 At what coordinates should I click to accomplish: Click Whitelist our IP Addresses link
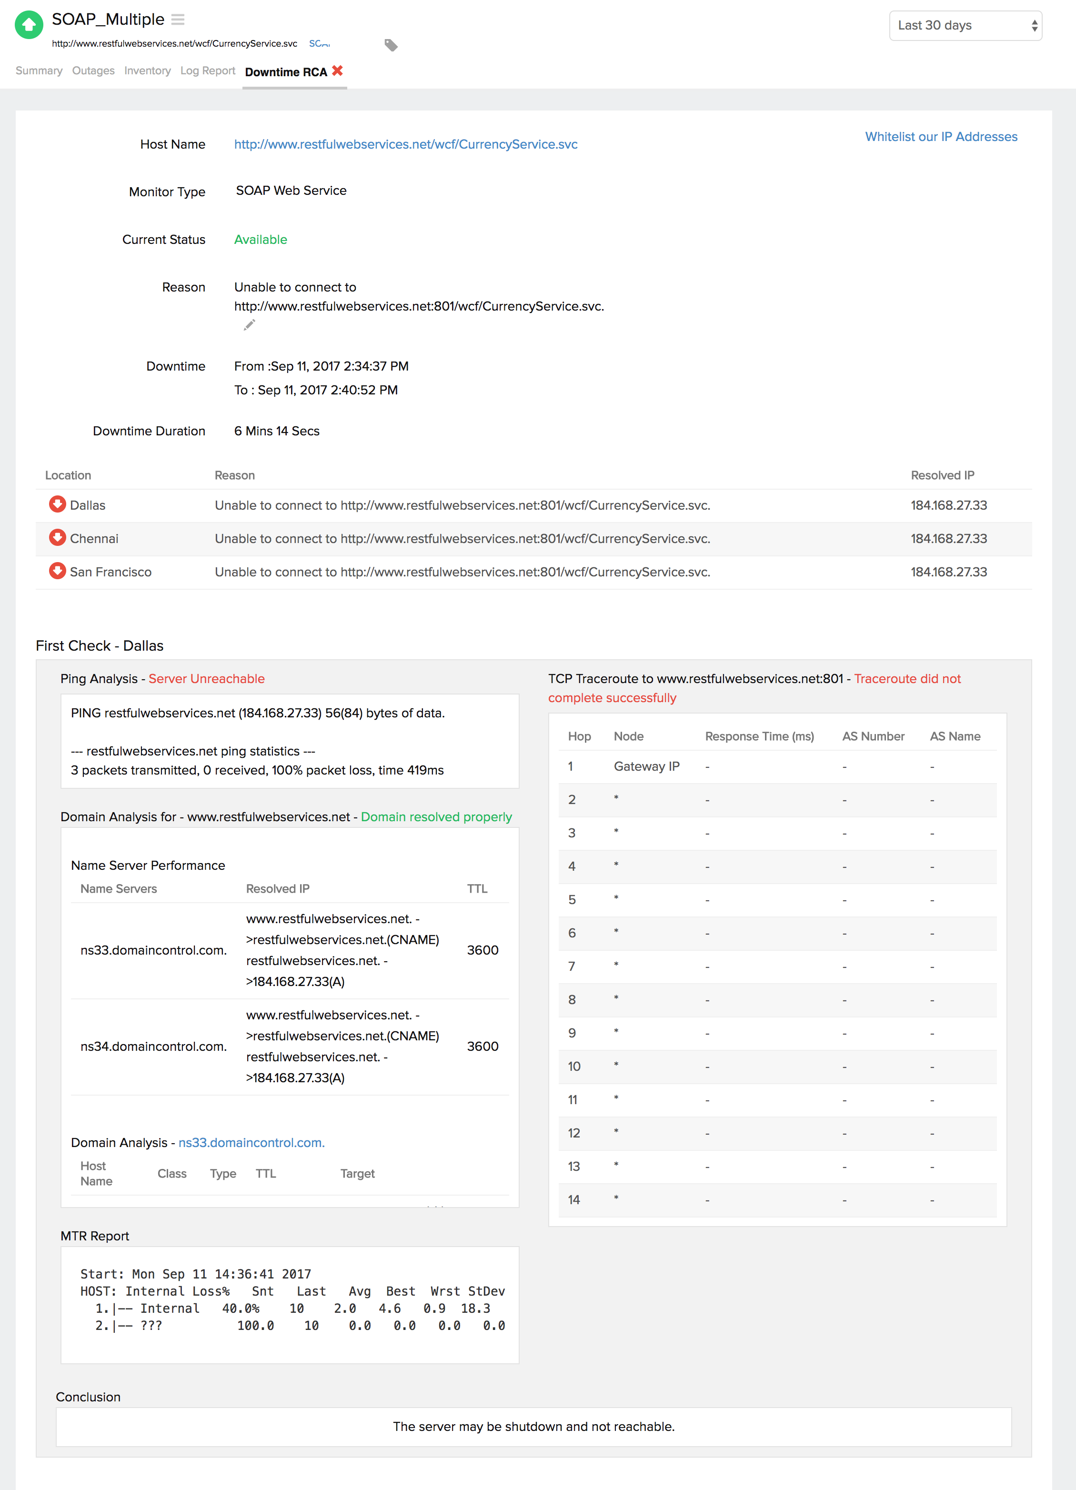(x=941, y=137)
